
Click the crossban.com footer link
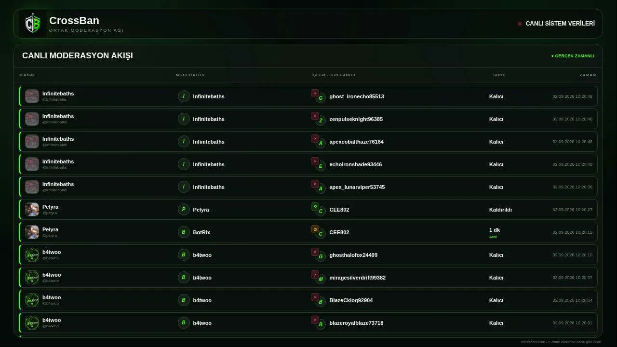point(533,342)
